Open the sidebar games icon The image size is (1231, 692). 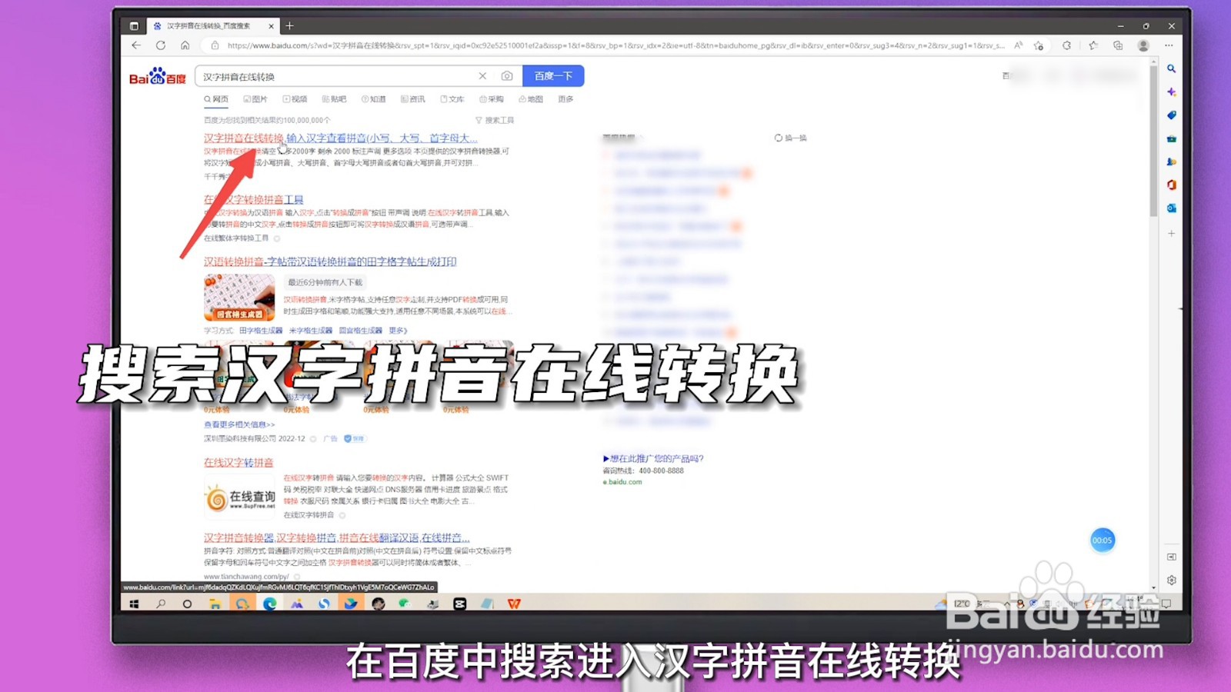[x=1171, y=161]
